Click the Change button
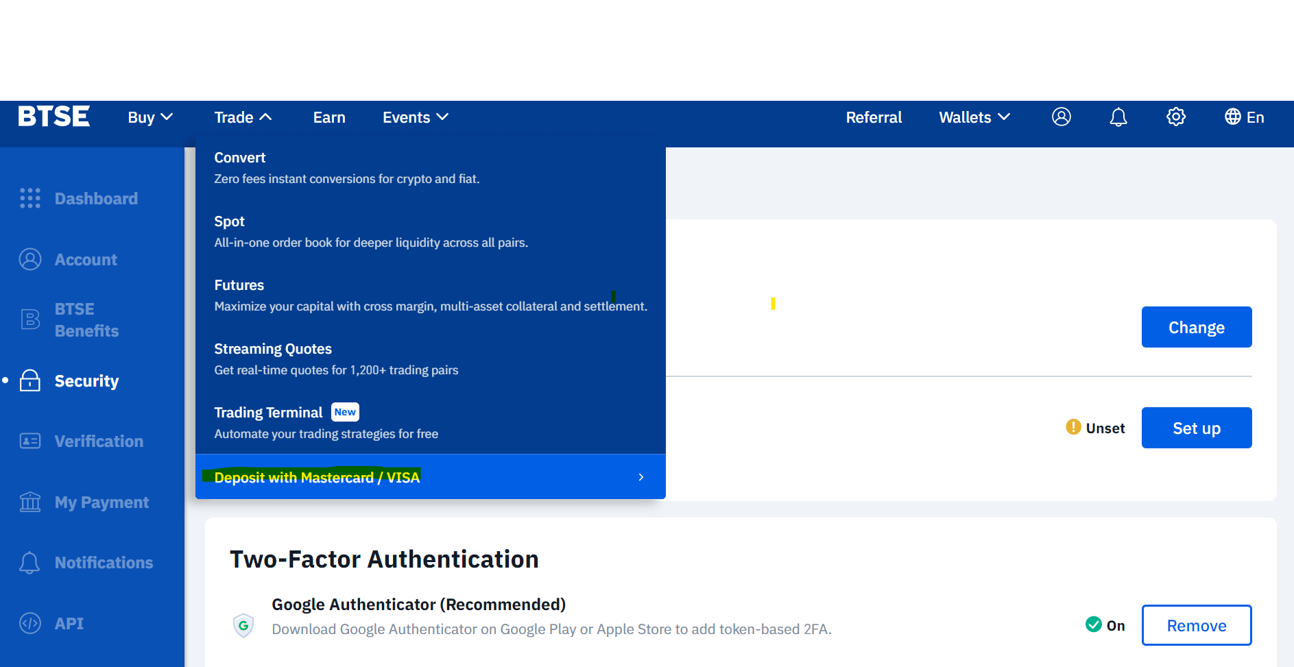The width and height of the screenshot is (1294, 667). tap(1197, 327)
